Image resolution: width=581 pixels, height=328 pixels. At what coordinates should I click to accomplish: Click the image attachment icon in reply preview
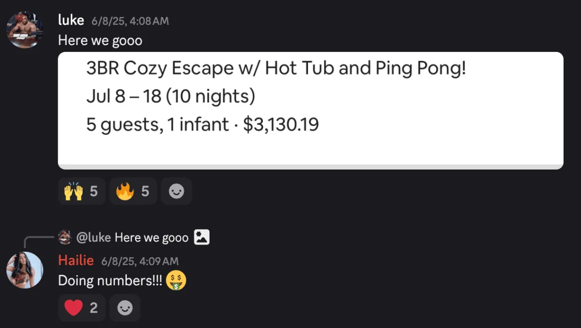click(x=201, y=237)
